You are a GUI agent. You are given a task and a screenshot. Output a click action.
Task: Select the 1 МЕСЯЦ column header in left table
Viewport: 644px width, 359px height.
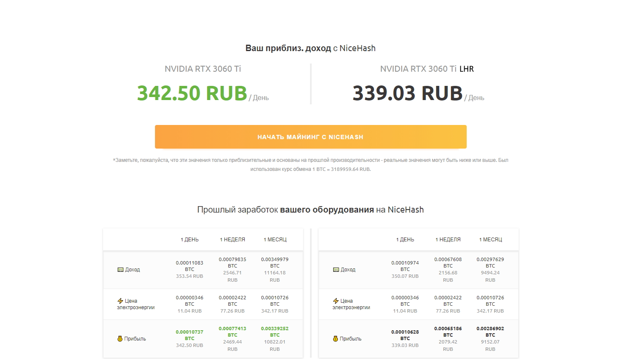tap(275, 240)
